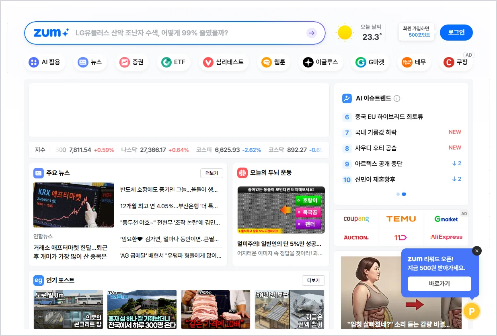Image resolution: width=497 pixels, height=336 pixels.
Task: Open 엄청 살빠졌네 ad image
Action: coord(401,293)
